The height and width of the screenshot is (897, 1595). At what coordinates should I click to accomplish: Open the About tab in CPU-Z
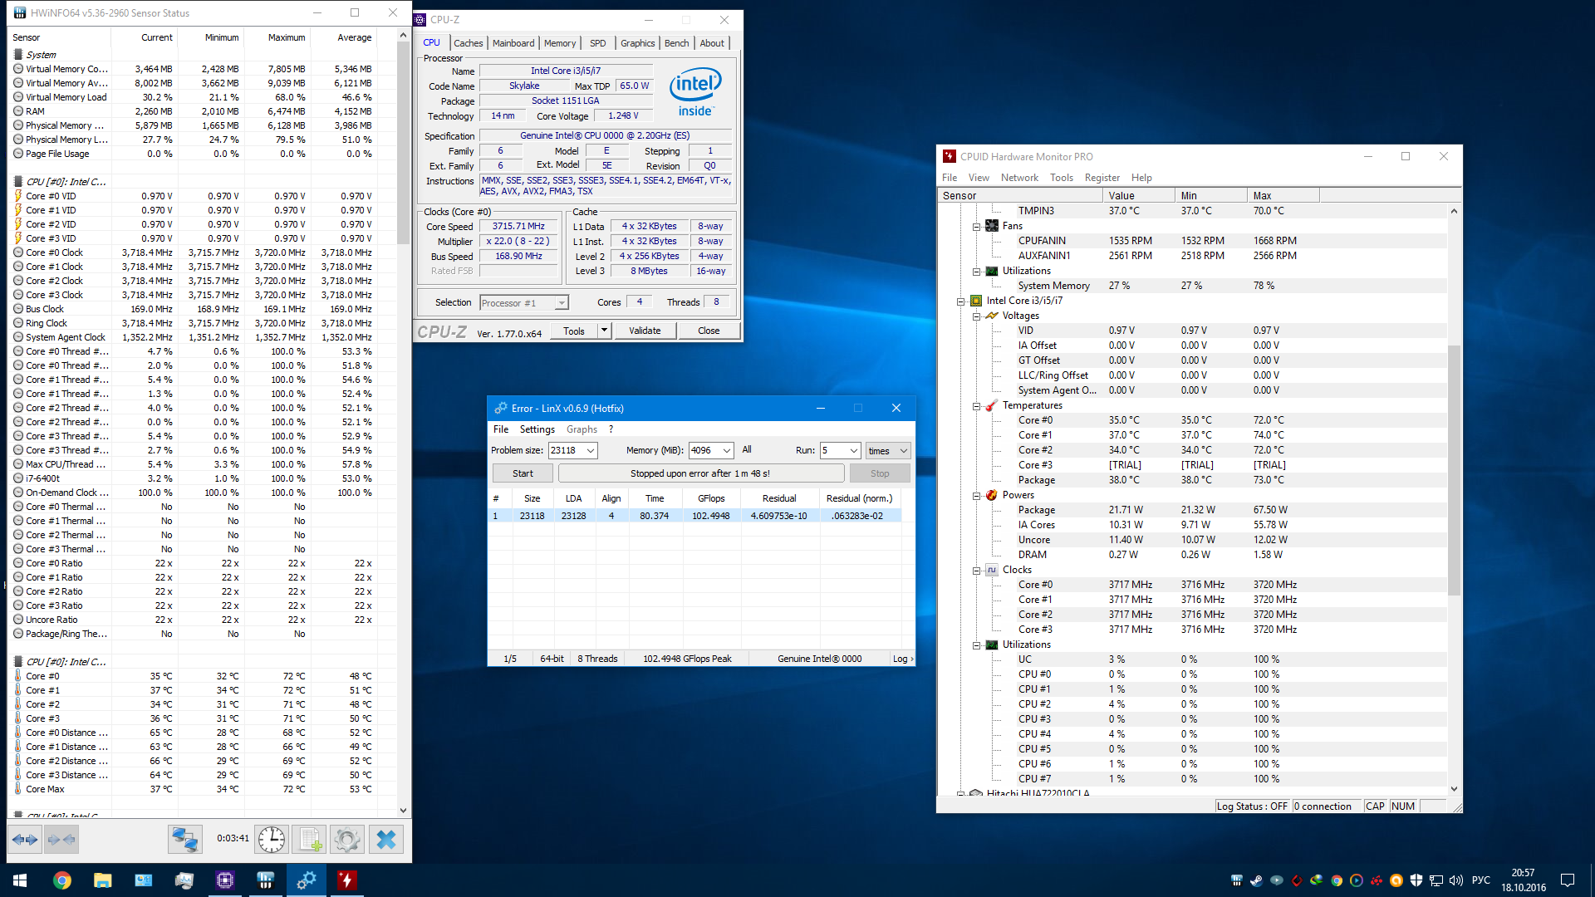[x=712, y=43]
